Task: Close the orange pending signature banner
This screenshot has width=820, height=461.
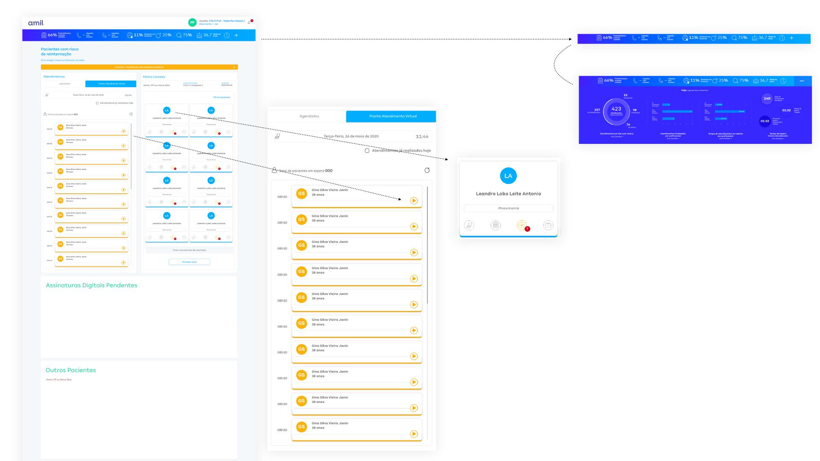Action: 234,67
